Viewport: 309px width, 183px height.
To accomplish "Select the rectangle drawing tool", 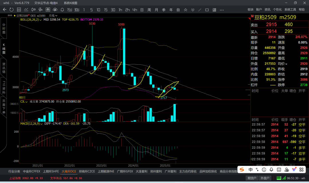I will [x=207, y=10].
